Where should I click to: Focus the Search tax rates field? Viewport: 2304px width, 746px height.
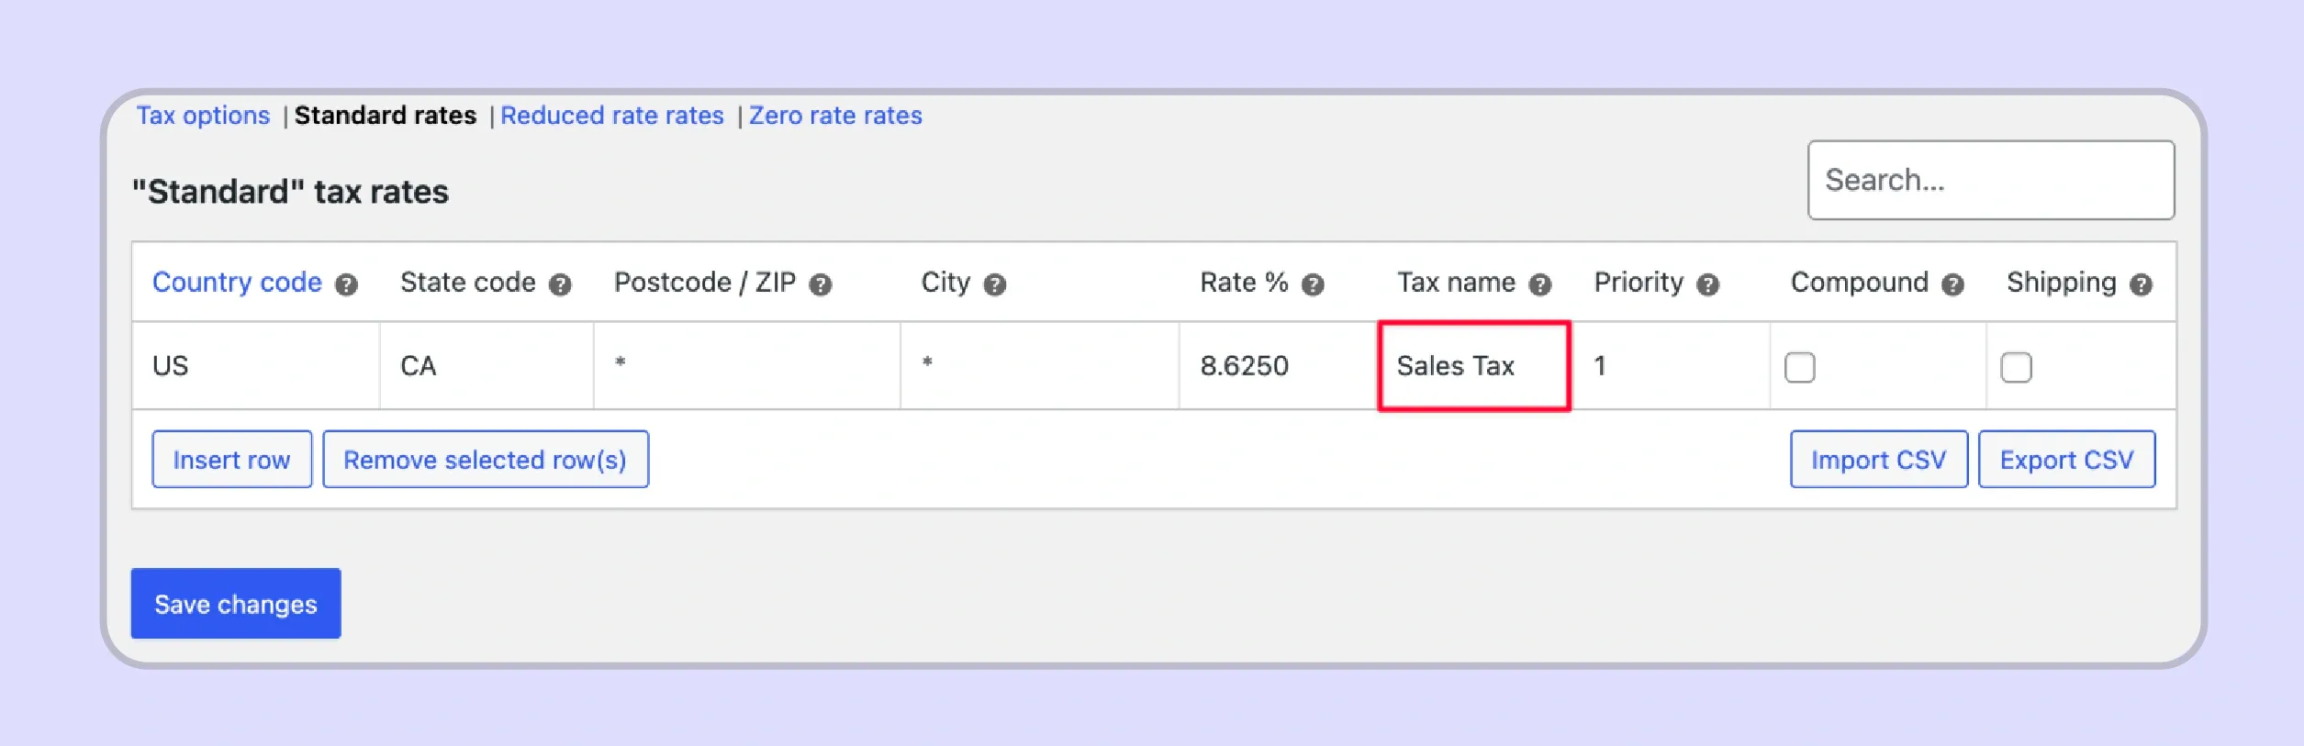pyautogui.click(x=1991, y=180)
